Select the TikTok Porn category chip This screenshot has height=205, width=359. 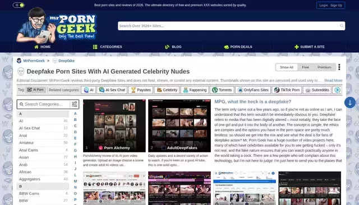pyautogui.click(x=287, y=90)
